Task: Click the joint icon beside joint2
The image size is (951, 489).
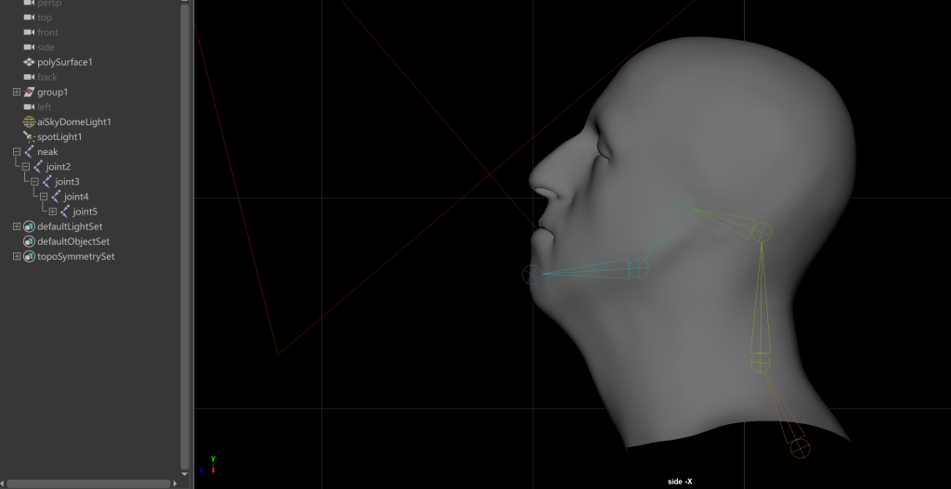Action: [37, 167]
